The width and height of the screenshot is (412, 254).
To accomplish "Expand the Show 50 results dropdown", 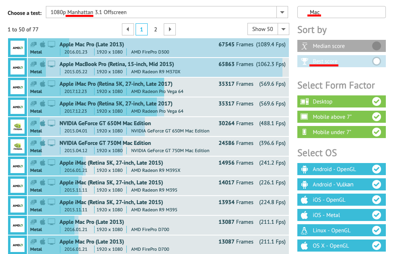I will pyautogui.click(x=284, y=29).
